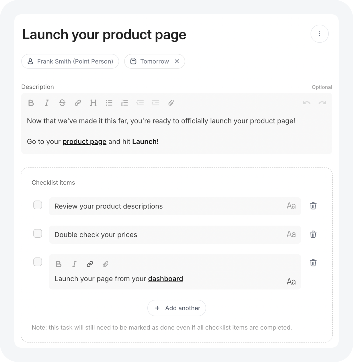
Task: Apply strikethrough formatting in Description
Action: tap(62, 103)
